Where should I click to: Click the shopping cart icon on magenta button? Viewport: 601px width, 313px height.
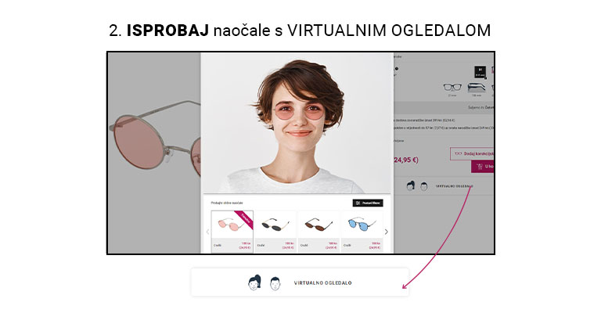(x=479, y=166)
